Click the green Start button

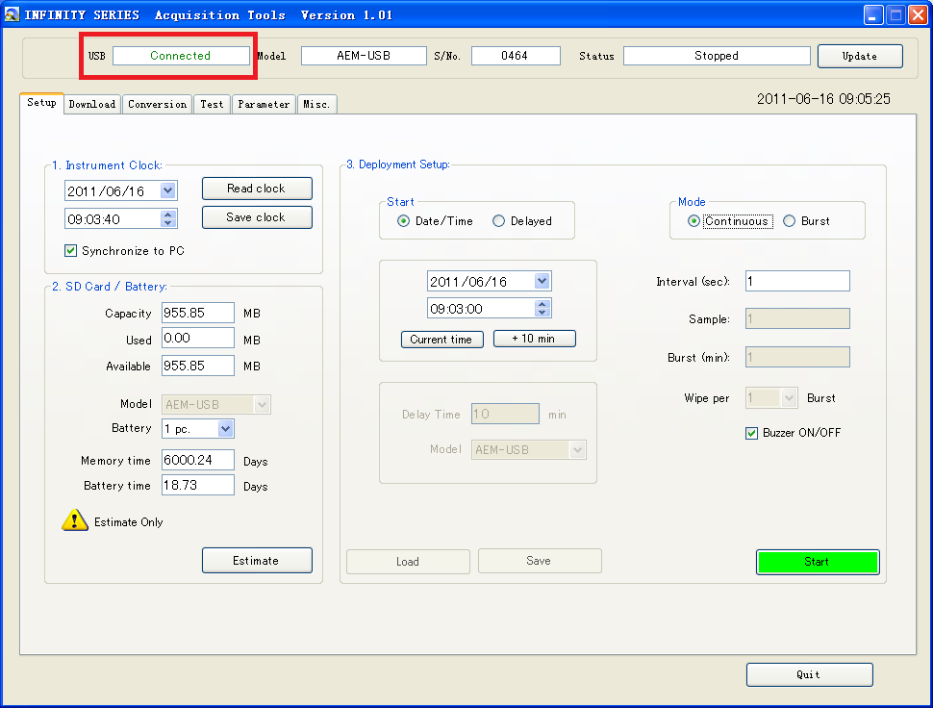tap(817, 562)
